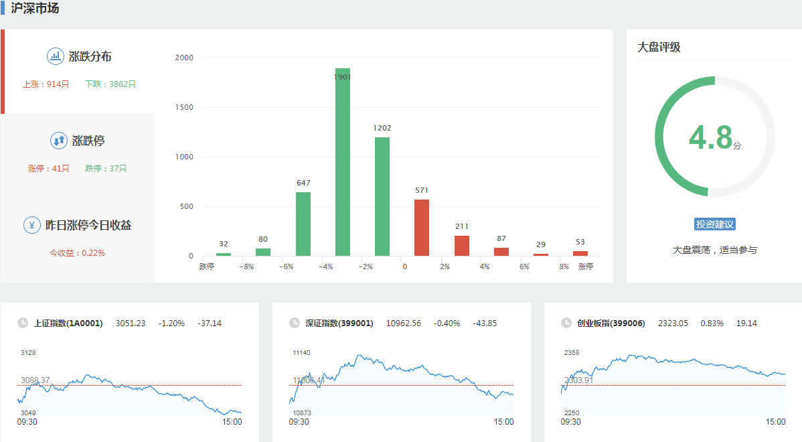802x442 pixels.
Task: Open the 深证指数(399001) index link
Action: click(x=339, y=323)
